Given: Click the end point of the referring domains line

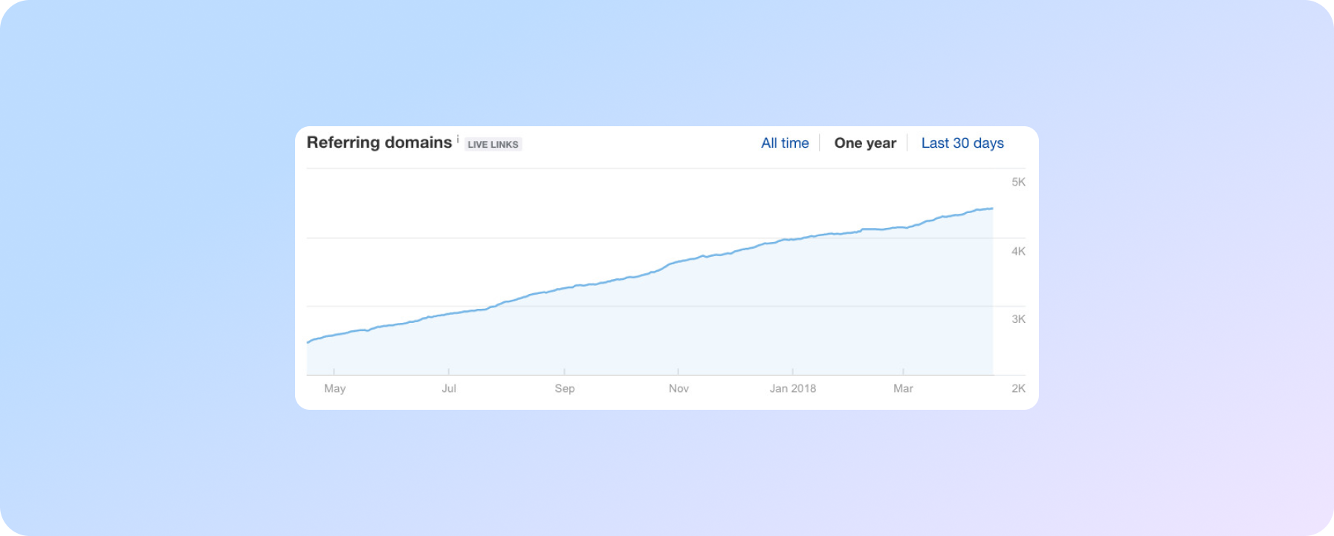Looking at the screenshot, I should pos(993,209).
